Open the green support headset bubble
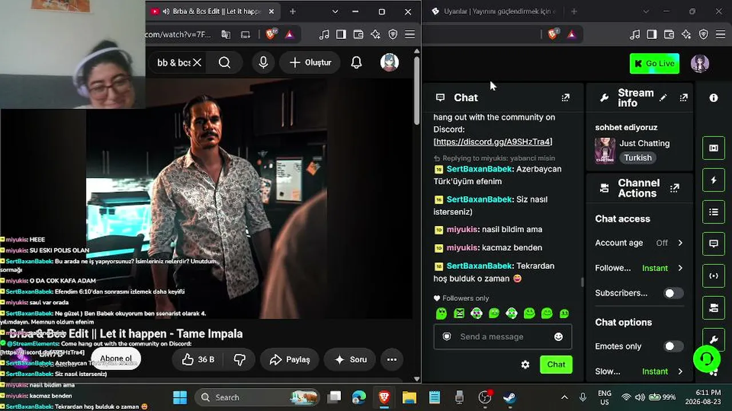 point(707,359)
